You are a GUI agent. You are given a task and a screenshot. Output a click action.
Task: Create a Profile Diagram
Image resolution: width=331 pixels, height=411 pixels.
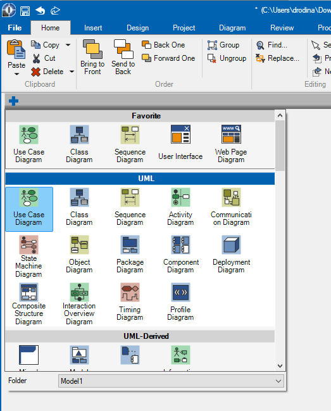(180, 302)
